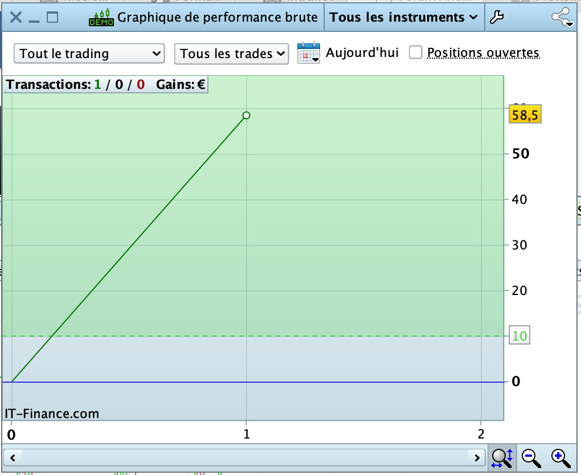Minimize the performance chart window
This screenshot has width=581, height=475.
tap(34, 21)
